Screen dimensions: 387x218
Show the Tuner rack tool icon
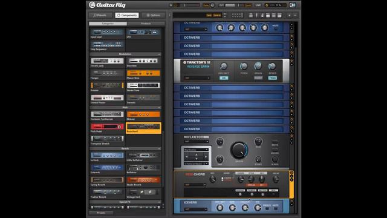point(256,15)
